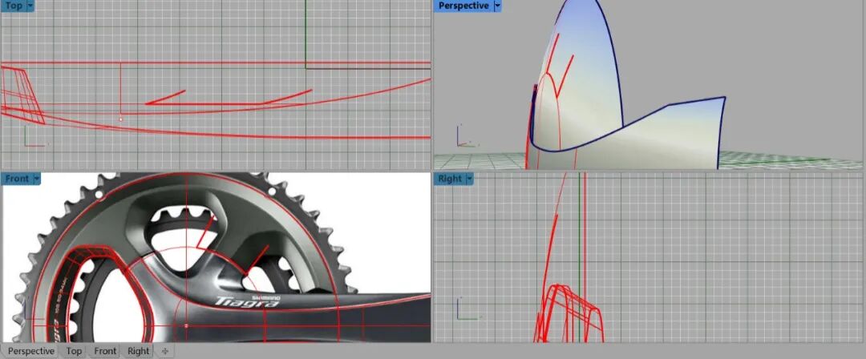Image resolution: width=866 pixels, height=359 pixels.
Task: Click the Perspective viewport title label
Action: (463, 6)
